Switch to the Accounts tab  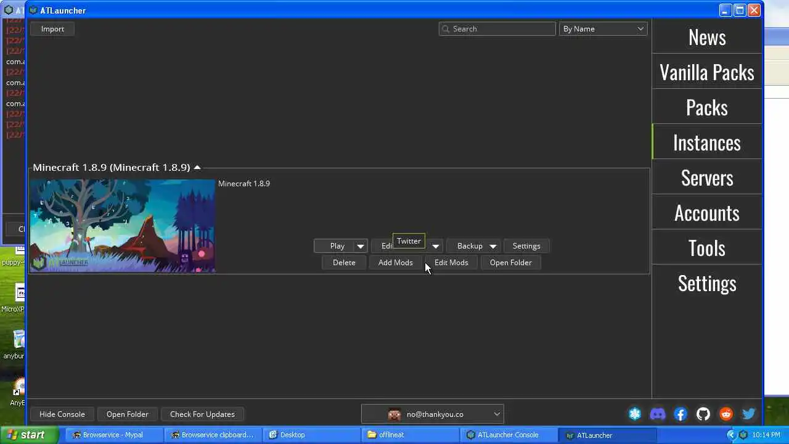[707, 213]
